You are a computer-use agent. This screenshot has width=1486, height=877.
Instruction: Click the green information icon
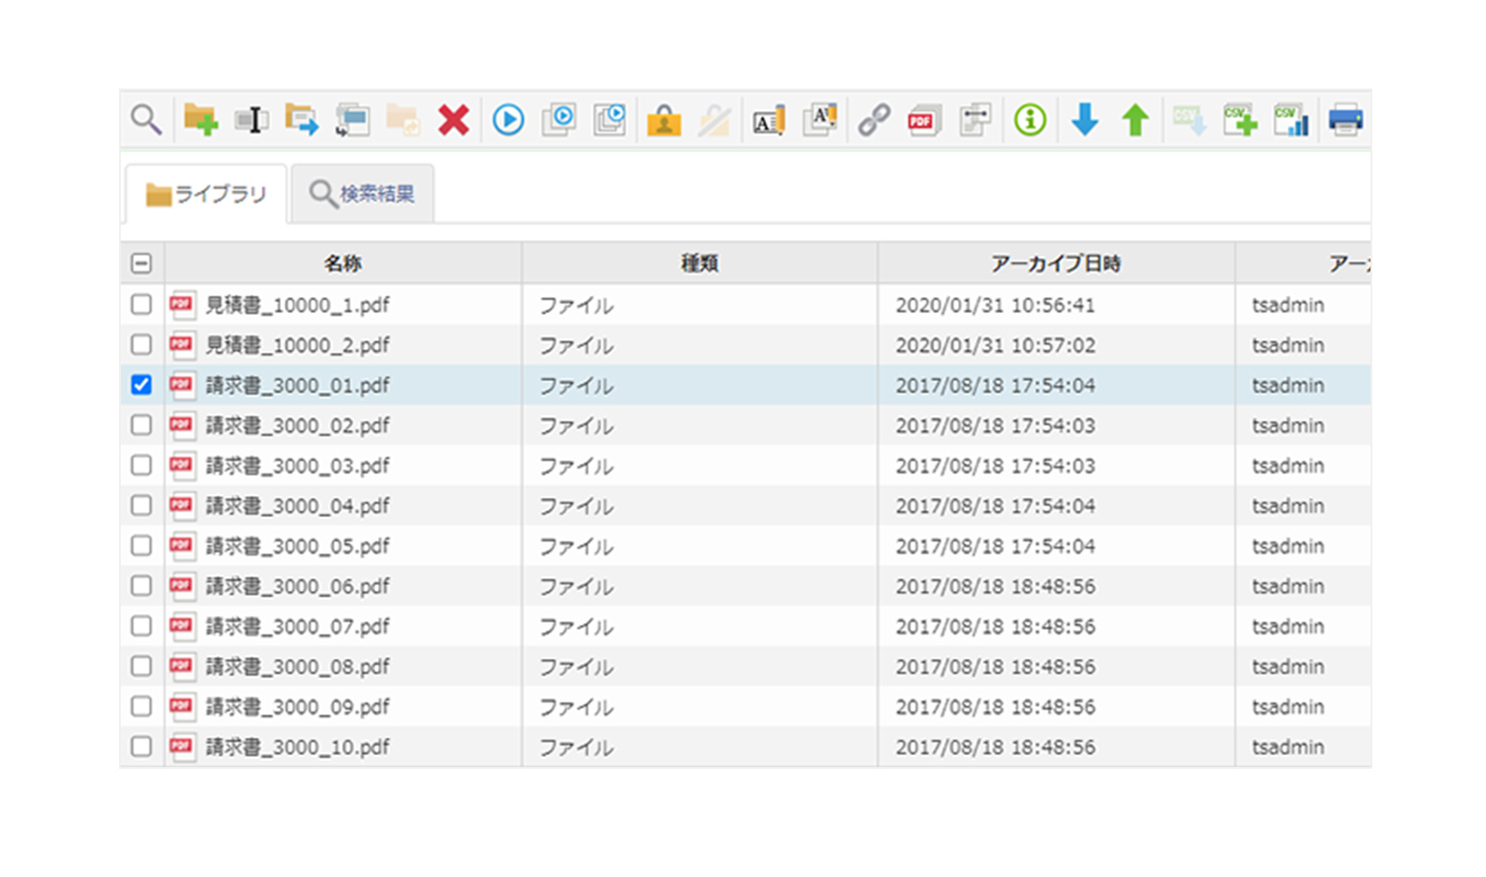[x=1030, y=119]
